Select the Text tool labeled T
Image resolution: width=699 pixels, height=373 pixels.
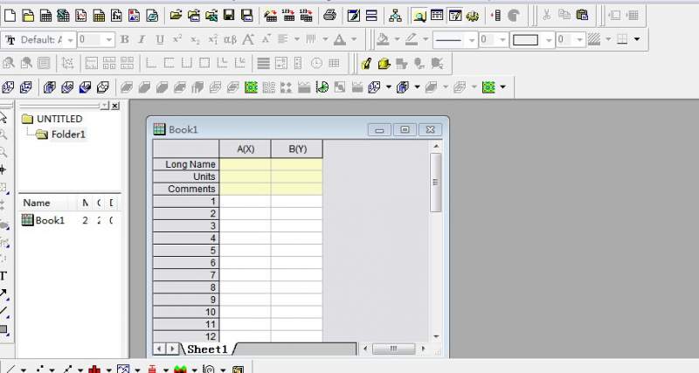click(3, 276)
